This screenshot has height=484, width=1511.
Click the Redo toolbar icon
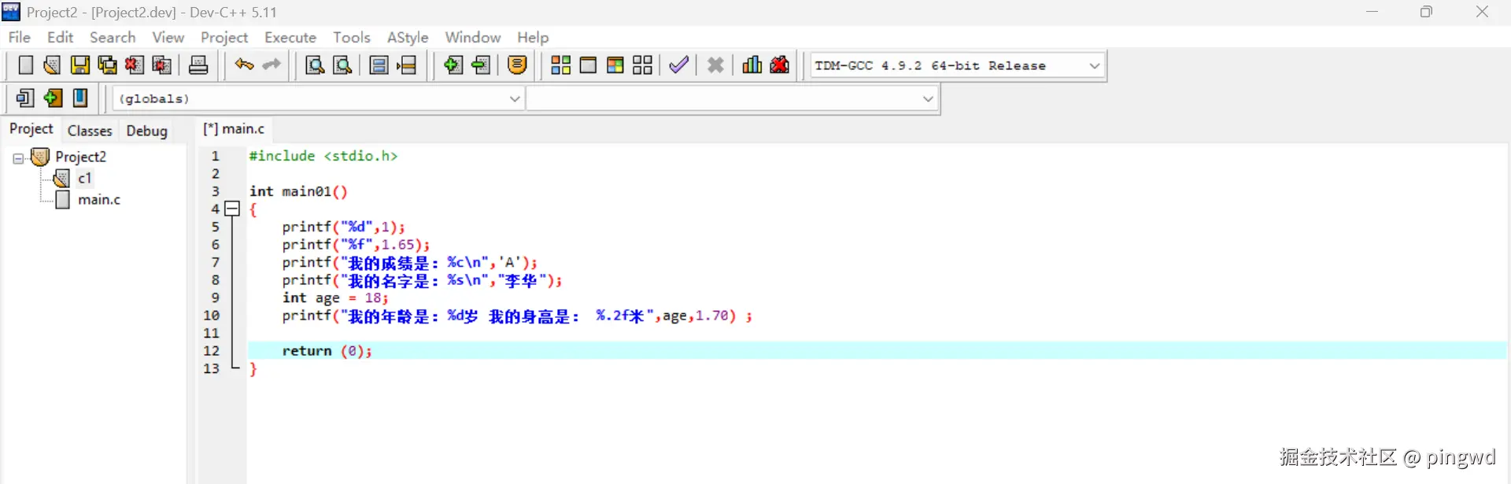(x=272, y=65)
